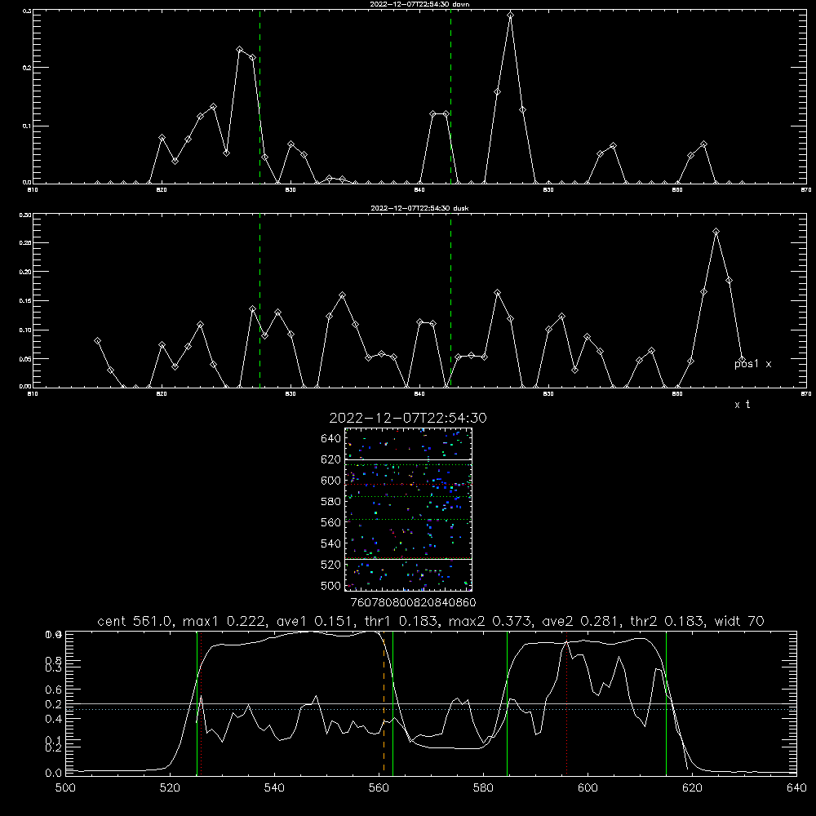Click the '840' x-axis label of the dawn plot
The height and width of the screenshot is (816, 816).
(x=419, y=190)
